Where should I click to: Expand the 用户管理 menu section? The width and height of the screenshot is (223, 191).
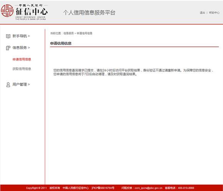[x=21, y=85]
